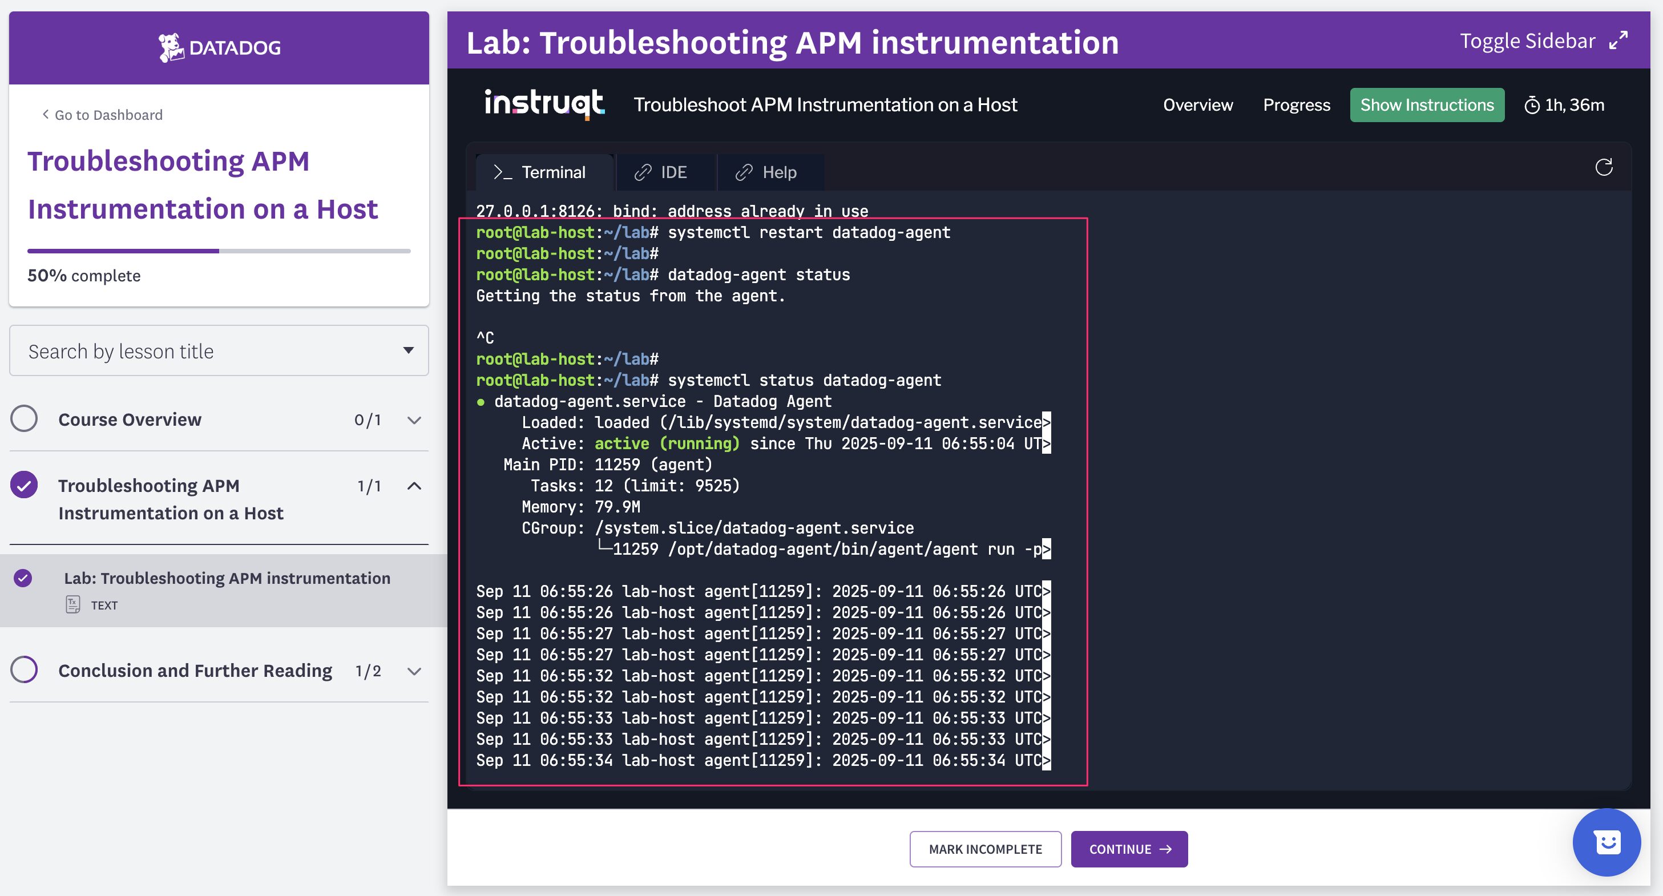Screen dimensions: 1663x896
Task: Click the 'datadog-agent.service - Datadog Agent' line
Action: pos(654,402)
